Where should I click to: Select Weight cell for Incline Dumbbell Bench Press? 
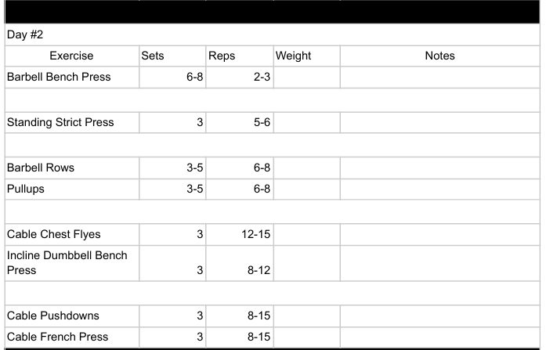tap(306, 262)
